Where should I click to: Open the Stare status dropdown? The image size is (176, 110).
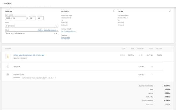pos(32,26)
